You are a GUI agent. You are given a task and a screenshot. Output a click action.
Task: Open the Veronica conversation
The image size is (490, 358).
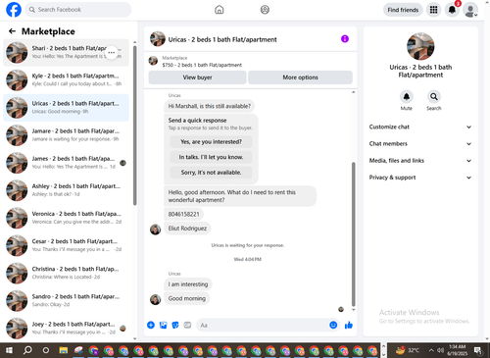pos(66,218)
